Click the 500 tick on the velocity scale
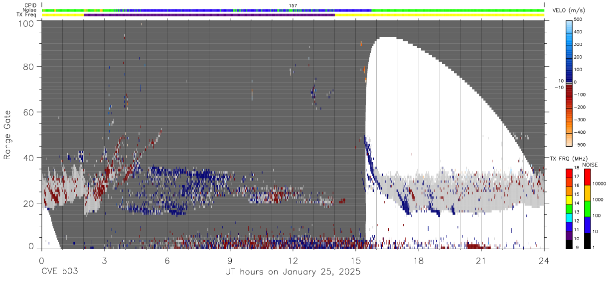The image size is (612, 282). (x=579, y=19)
